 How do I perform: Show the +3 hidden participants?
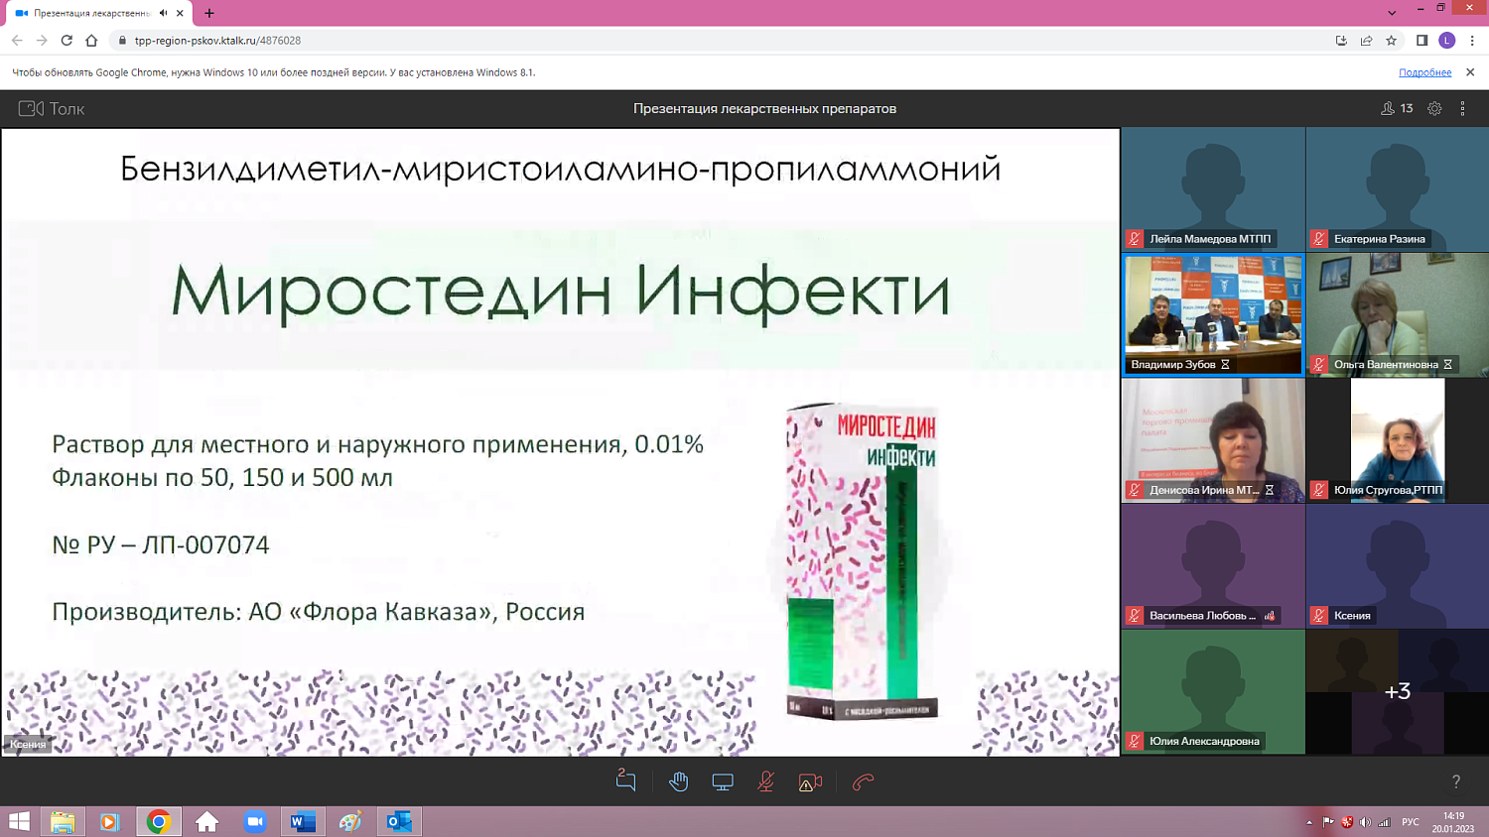click(1398, 691)
